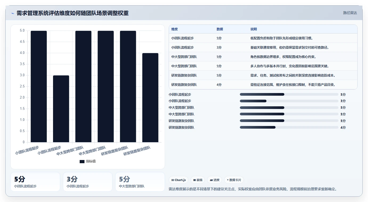The width and height of the screenshot is (368, 202).
Task: Click the 2.5 tick on the y-axis
Action: pyautogui.click(x=22, y=86)
